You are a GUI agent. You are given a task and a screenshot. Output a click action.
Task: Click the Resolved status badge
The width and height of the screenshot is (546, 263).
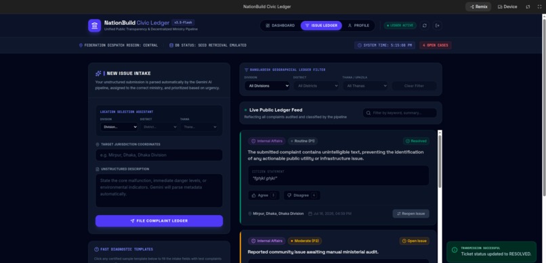[x=416, y=141]
